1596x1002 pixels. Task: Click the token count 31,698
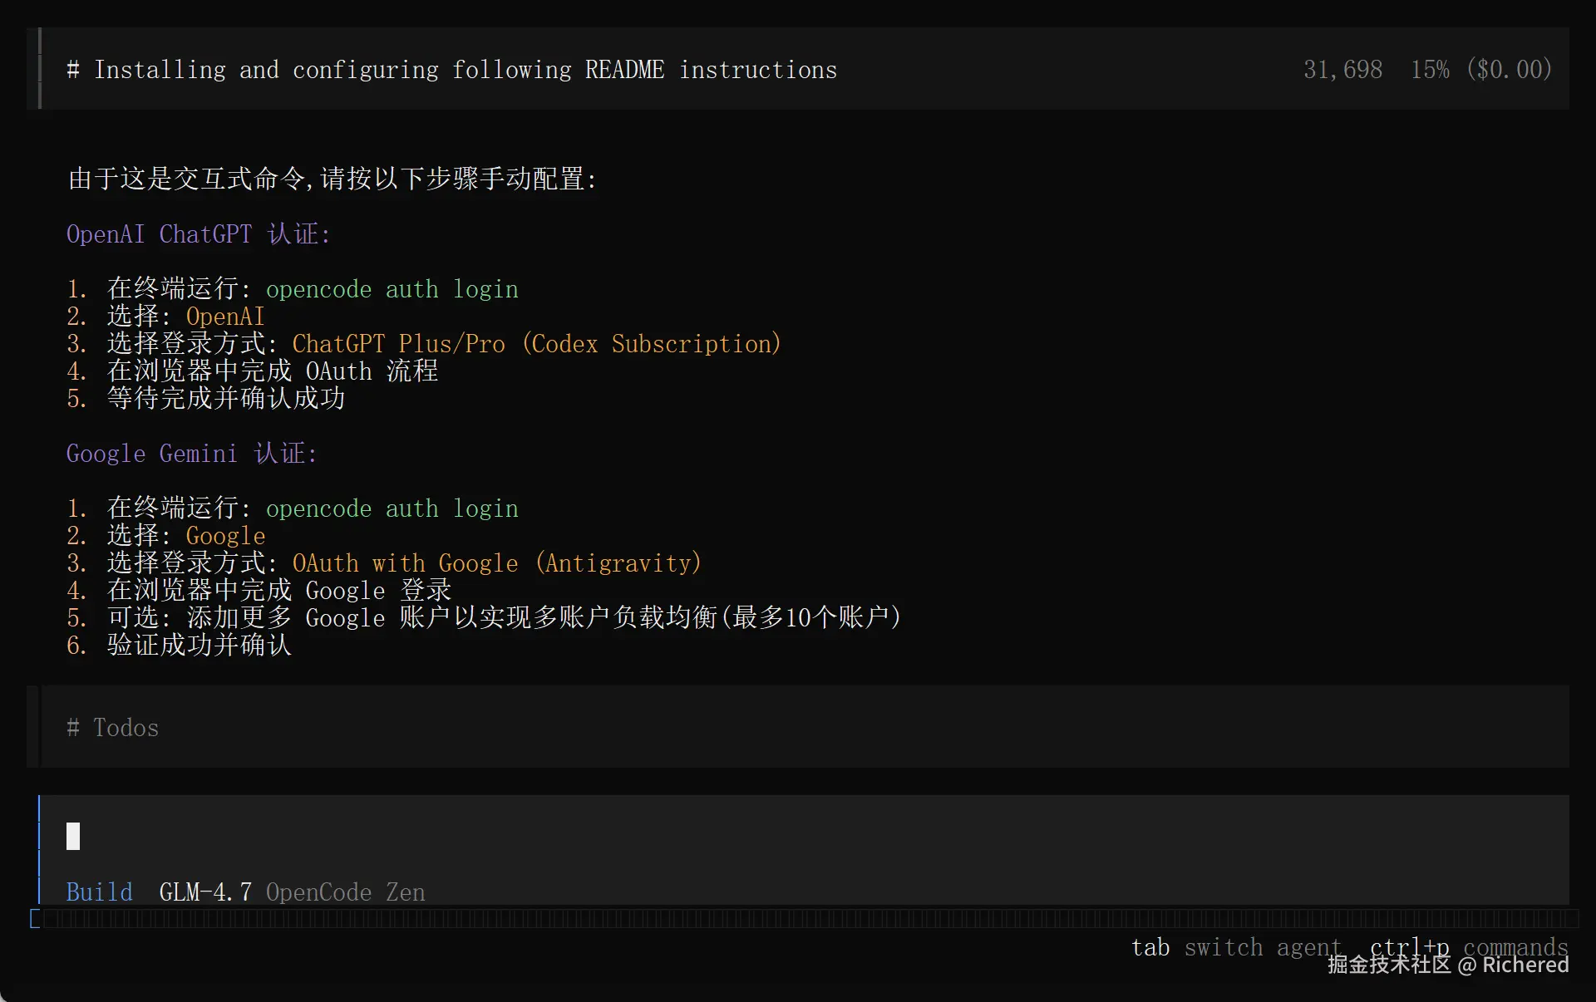click(1342, 70)
